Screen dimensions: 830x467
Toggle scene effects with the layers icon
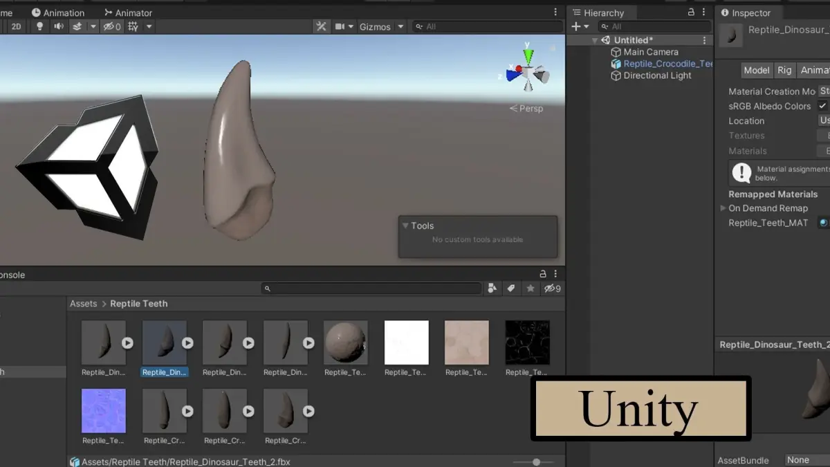(x=77, y=26)
